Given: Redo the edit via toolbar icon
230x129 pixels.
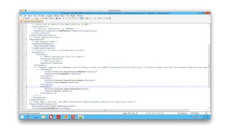Looking at the screenshot, I should click(x=53, y=18).
